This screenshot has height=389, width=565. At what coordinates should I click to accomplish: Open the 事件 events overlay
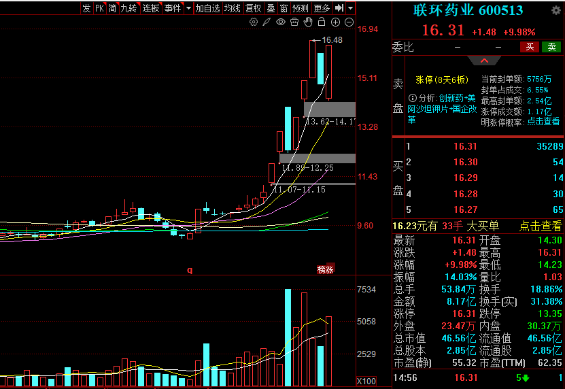click(x=173, y=8)
